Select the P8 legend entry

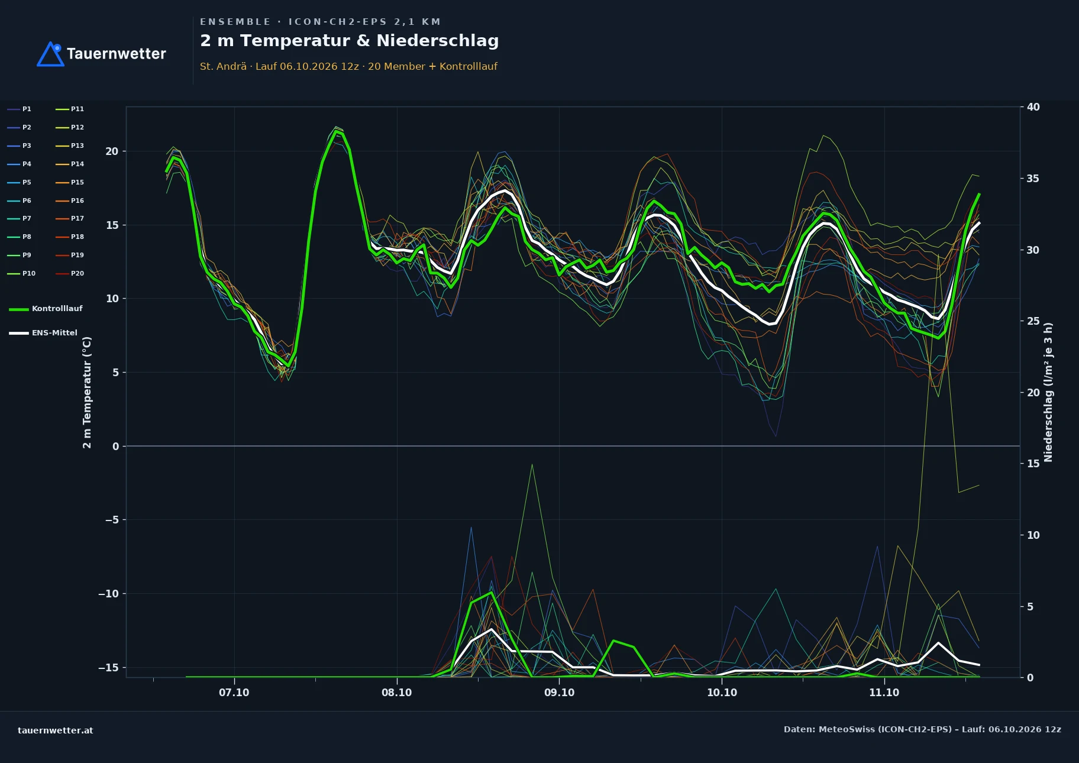click(20, 237)
